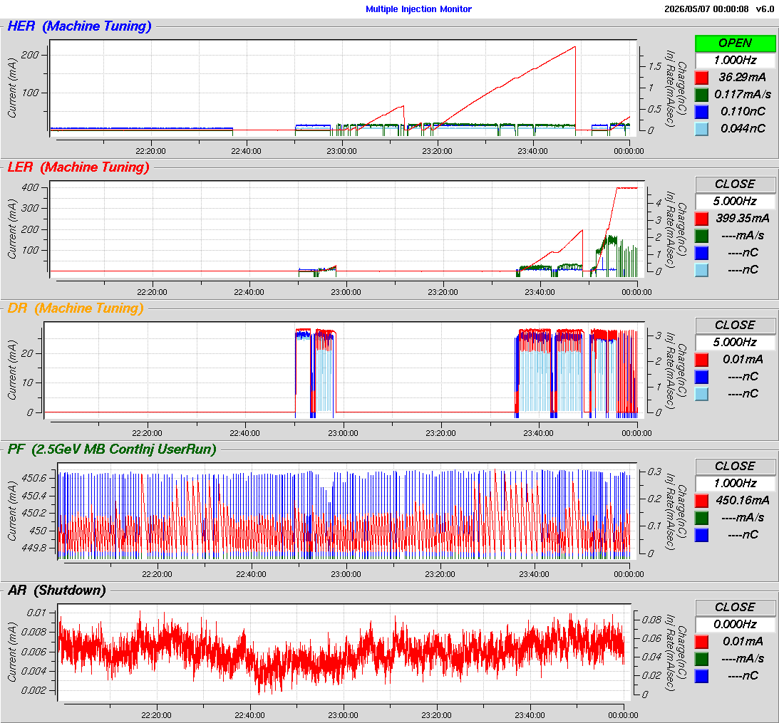The width and height of the screenshot is (779, 723).
Task: Click HER red current swatch 36.29mA
Action: click(x=701, y=78)
